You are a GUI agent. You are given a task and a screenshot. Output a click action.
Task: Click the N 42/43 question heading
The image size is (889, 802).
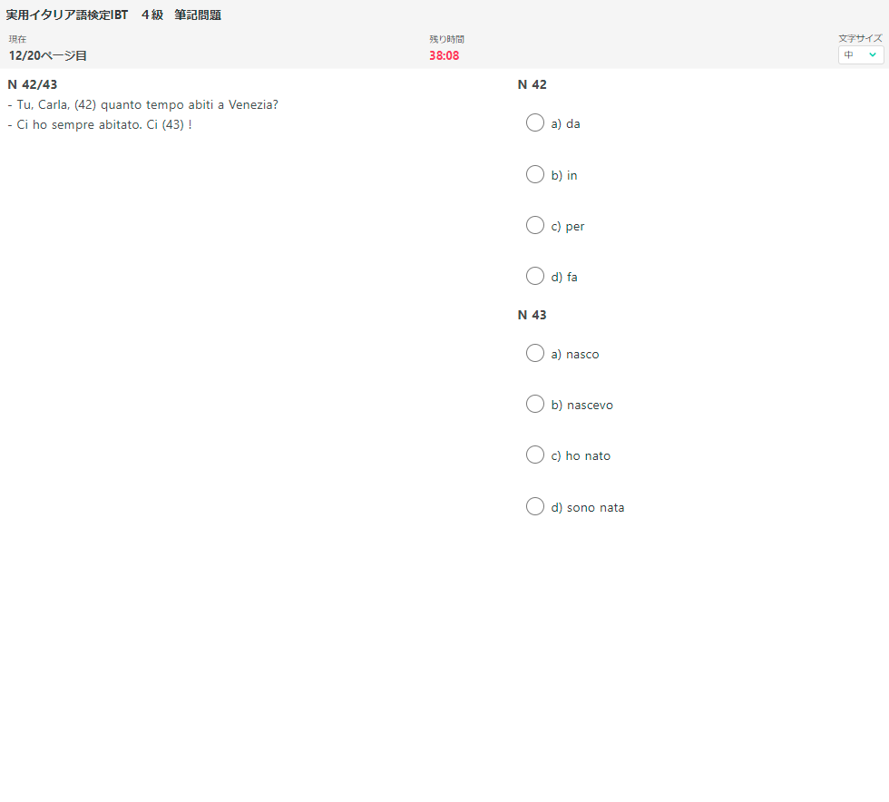point(33,84)
